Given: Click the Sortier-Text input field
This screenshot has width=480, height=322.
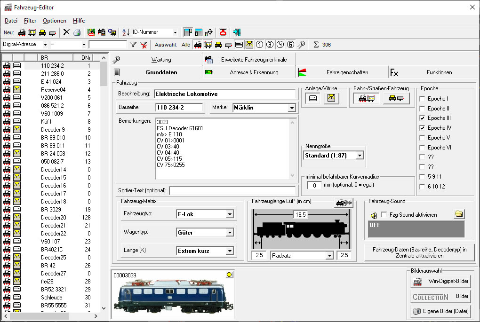Looking at the screenshot, I should point(232,191).
